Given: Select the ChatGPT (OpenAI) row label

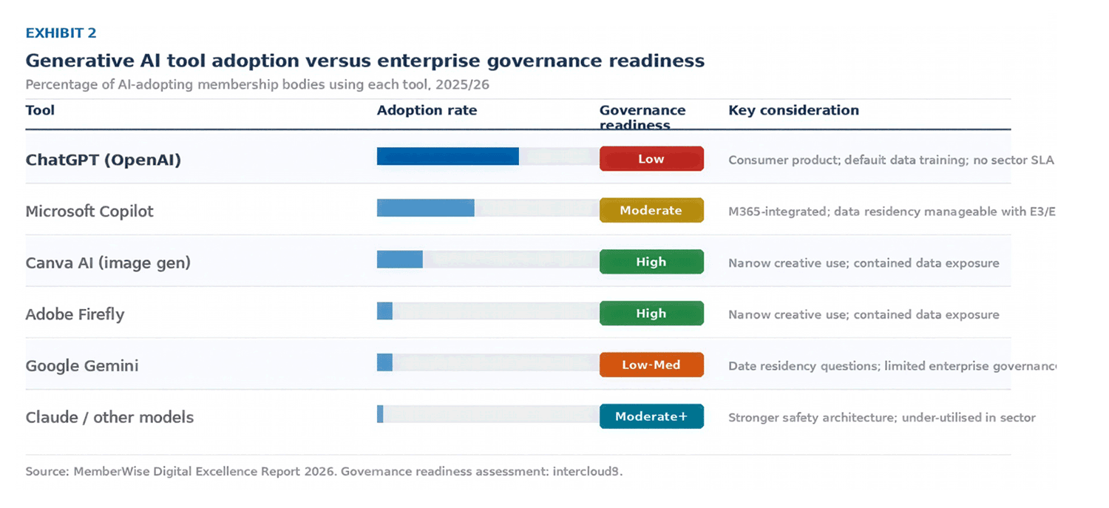Looking at the screenshot, I should 104,160.
